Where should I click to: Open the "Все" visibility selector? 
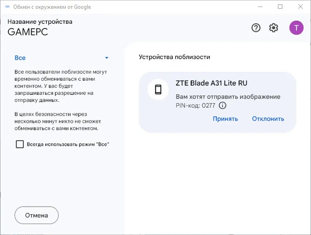click(x=20, y=58)
